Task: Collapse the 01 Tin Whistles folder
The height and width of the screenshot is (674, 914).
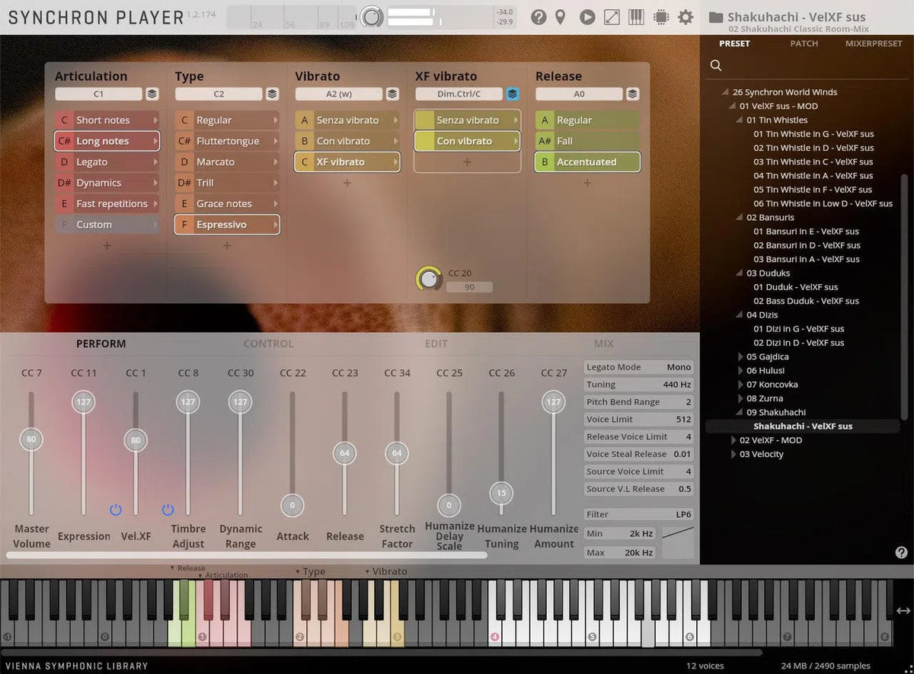Action: pos(738,120)
